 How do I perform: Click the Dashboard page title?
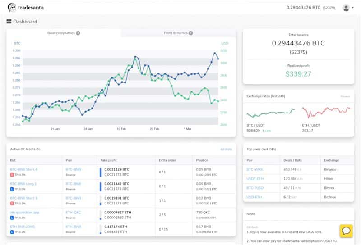pyautogui.click(x=25, y=21)
